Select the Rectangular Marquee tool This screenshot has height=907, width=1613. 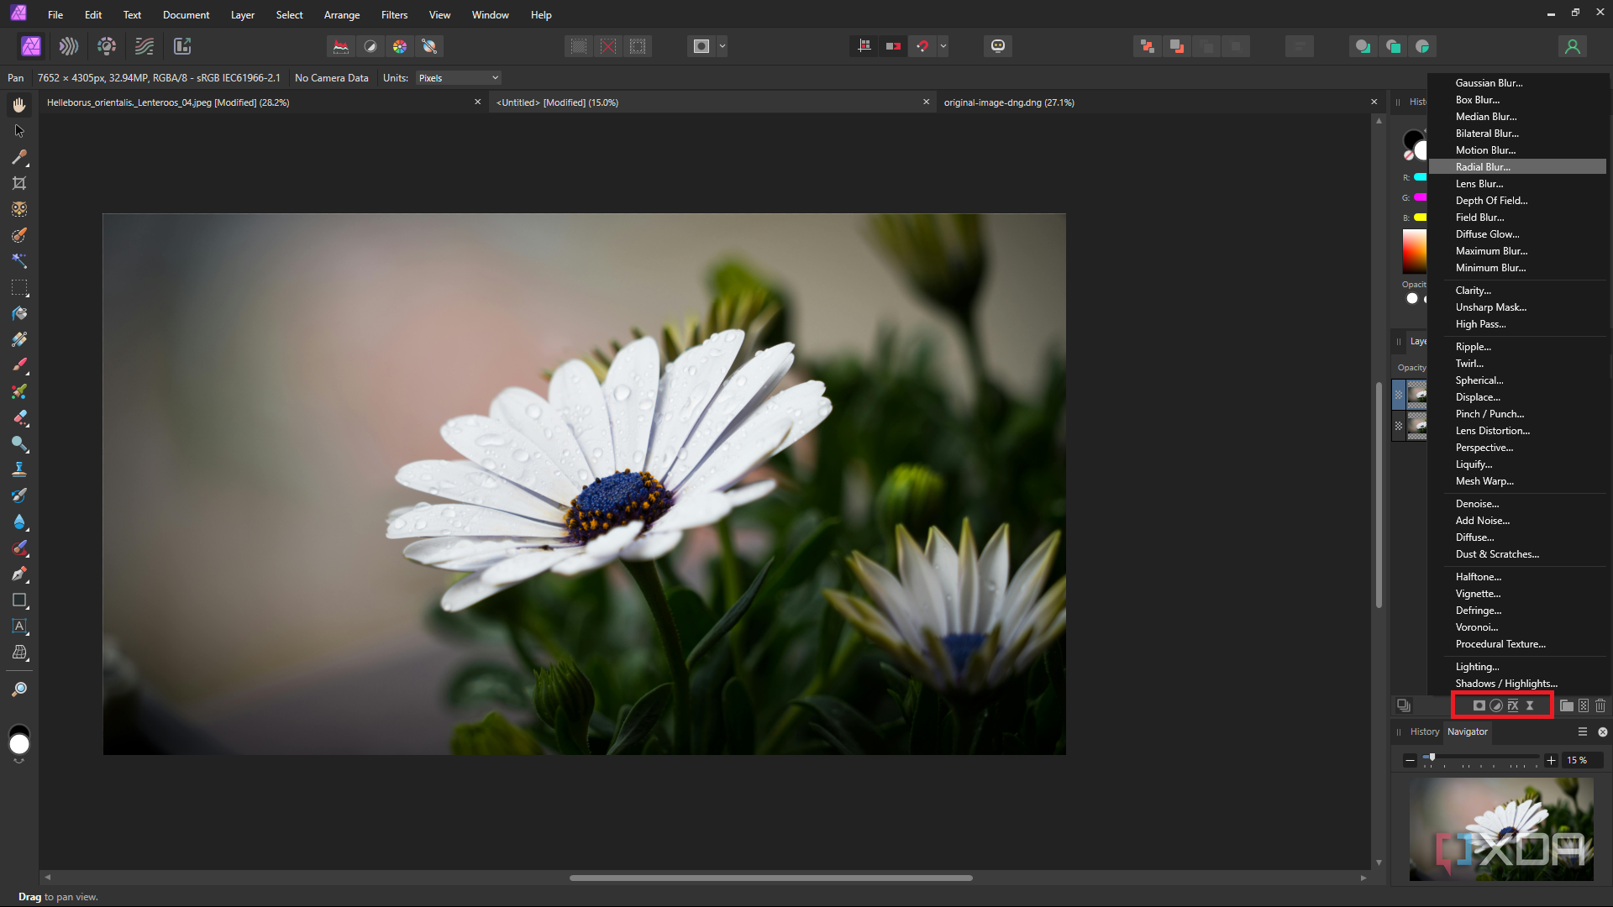coord(19,287)
